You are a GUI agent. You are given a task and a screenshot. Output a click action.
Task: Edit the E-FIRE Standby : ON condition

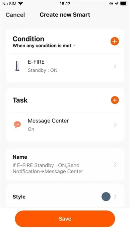(x=65, y=66)
